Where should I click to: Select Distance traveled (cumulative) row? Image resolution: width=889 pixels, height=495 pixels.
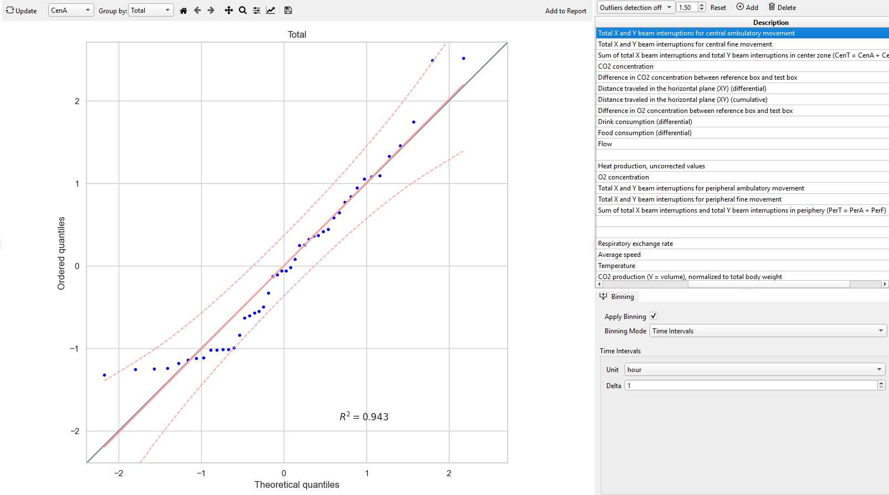tap(742, 100)
